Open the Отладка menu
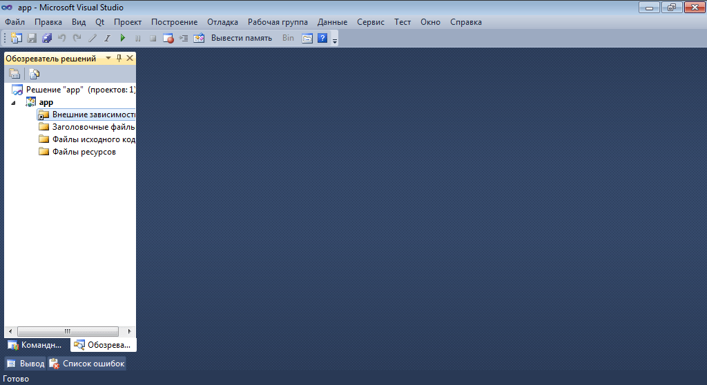The image size is (707, 385). (223, 22)
